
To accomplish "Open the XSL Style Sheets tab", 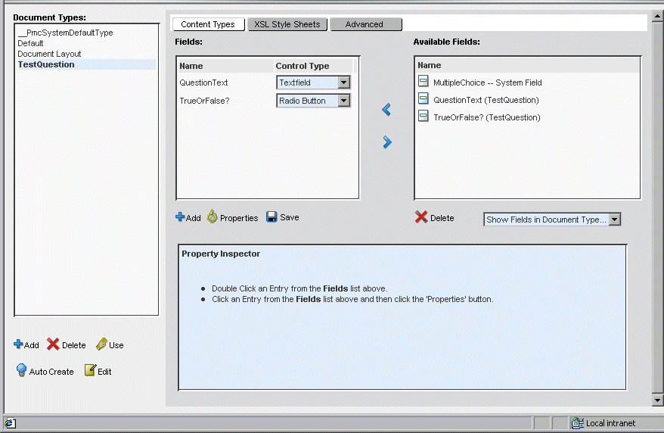I will [287, 24].
